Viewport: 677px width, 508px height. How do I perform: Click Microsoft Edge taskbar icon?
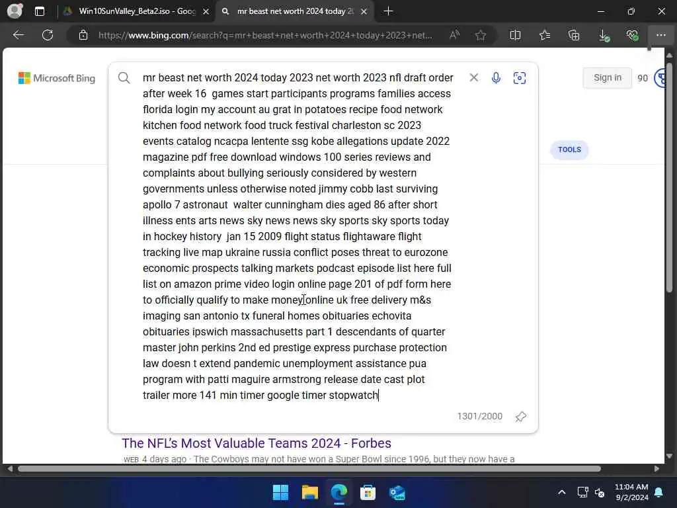point(339,492)
